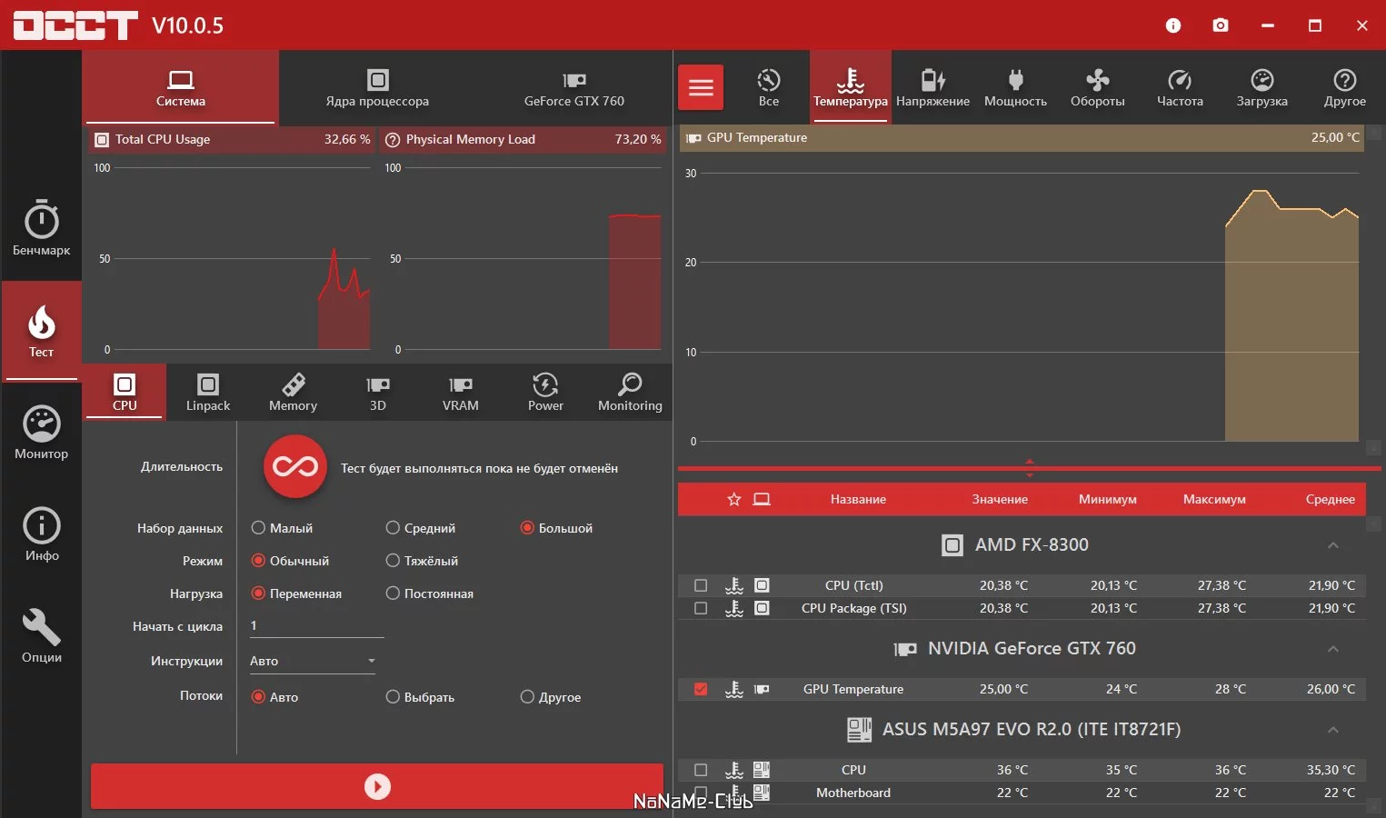Viewport: 1386px width, 818px height.
Task: Open the Инфо sidebar section
Action: pyautogui.click(x=41, y=534)
